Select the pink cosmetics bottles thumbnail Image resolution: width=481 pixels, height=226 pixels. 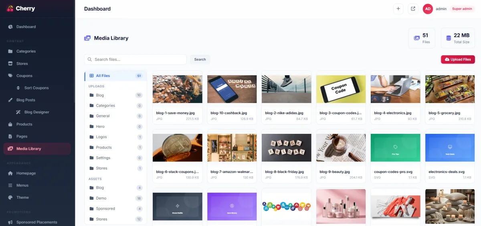341,206
